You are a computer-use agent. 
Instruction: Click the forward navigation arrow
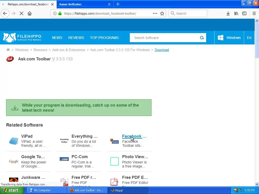[x=14, y=13]
